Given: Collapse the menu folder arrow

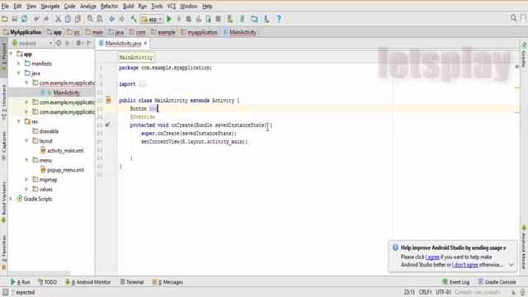Looking at the screenshot, I should point(26,160).
